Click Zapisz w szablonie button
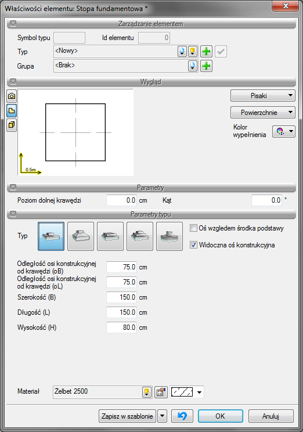The width and height of the screenshot is (303, 432). (x=127, y=416)
